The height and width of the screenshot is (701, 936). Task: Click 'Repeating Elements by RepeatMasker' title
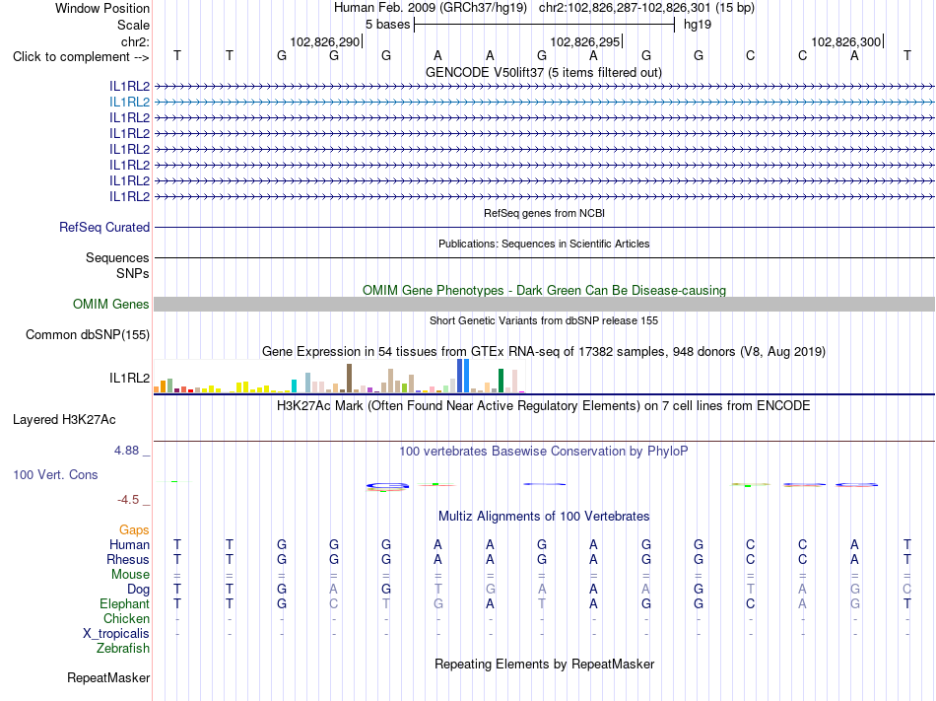(x=545, y=665)
